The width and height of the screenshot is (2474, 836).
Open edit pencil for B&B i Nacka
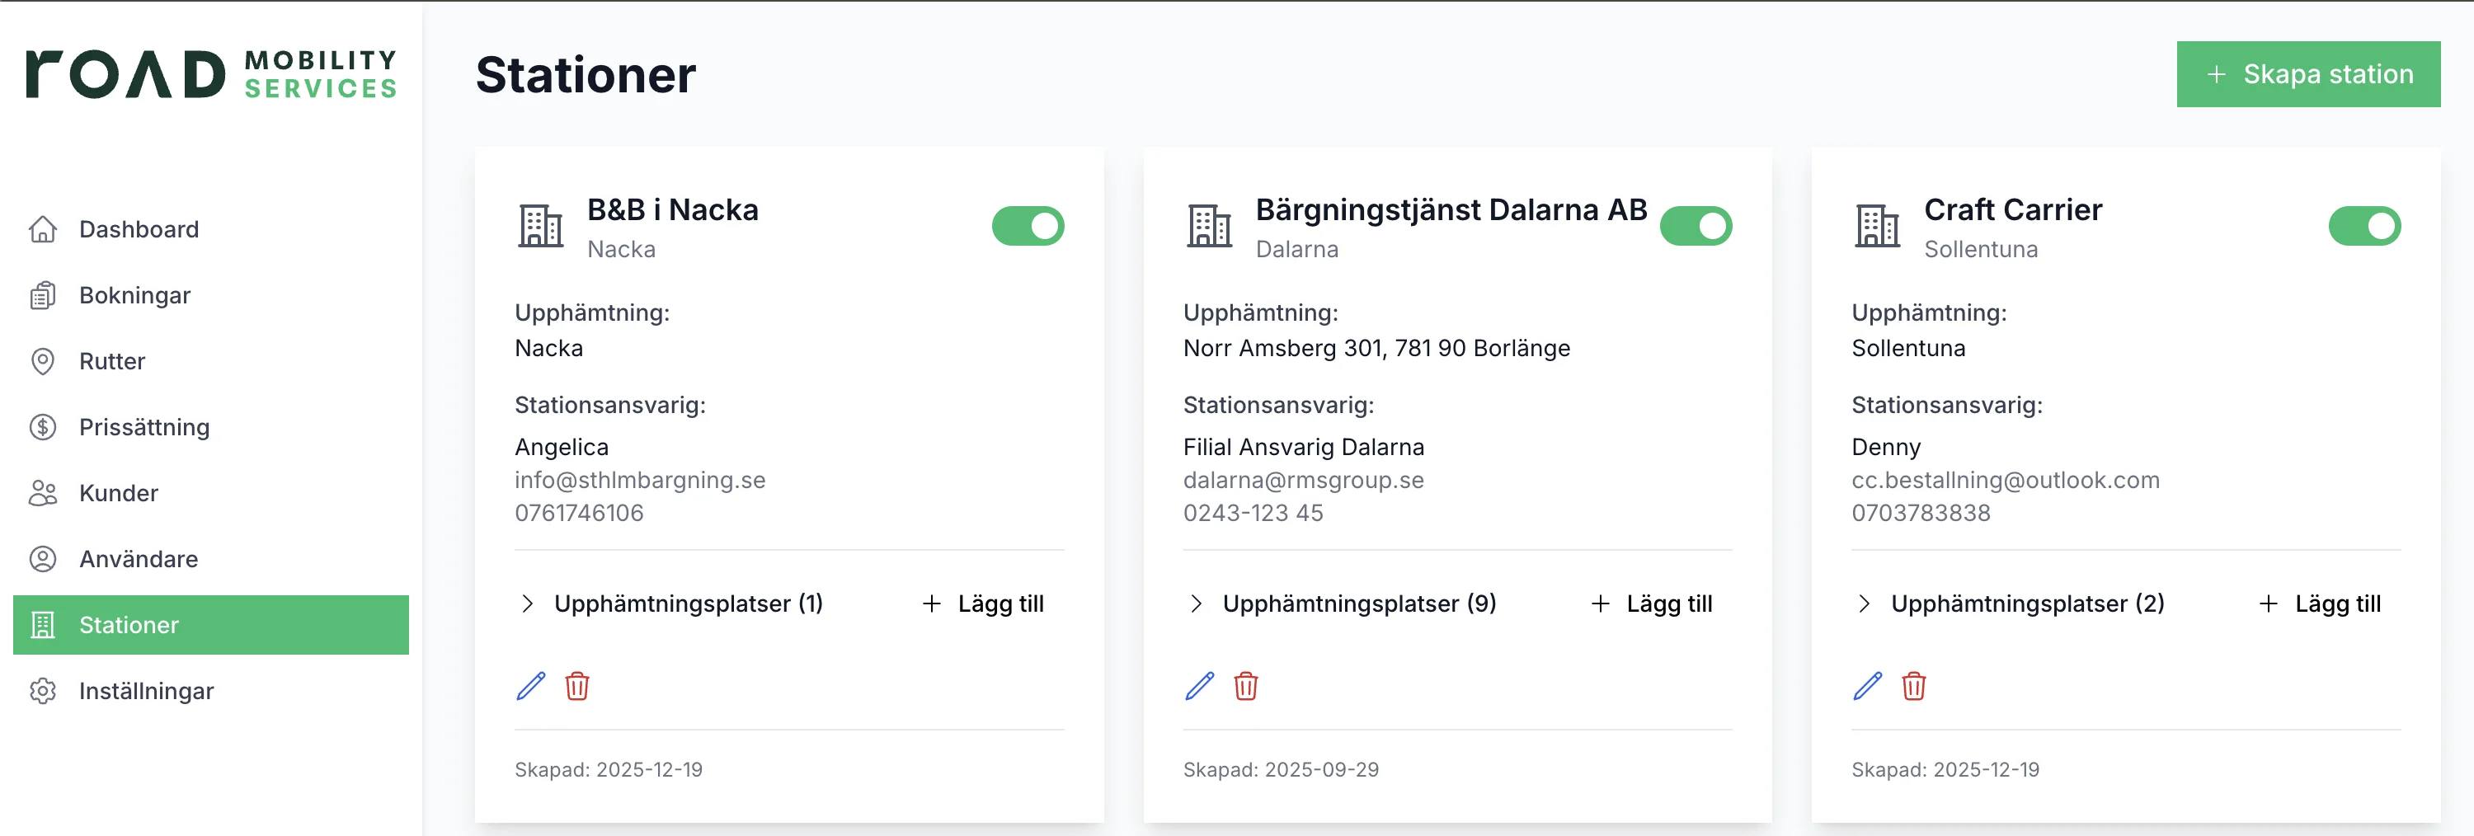[529, 685]
